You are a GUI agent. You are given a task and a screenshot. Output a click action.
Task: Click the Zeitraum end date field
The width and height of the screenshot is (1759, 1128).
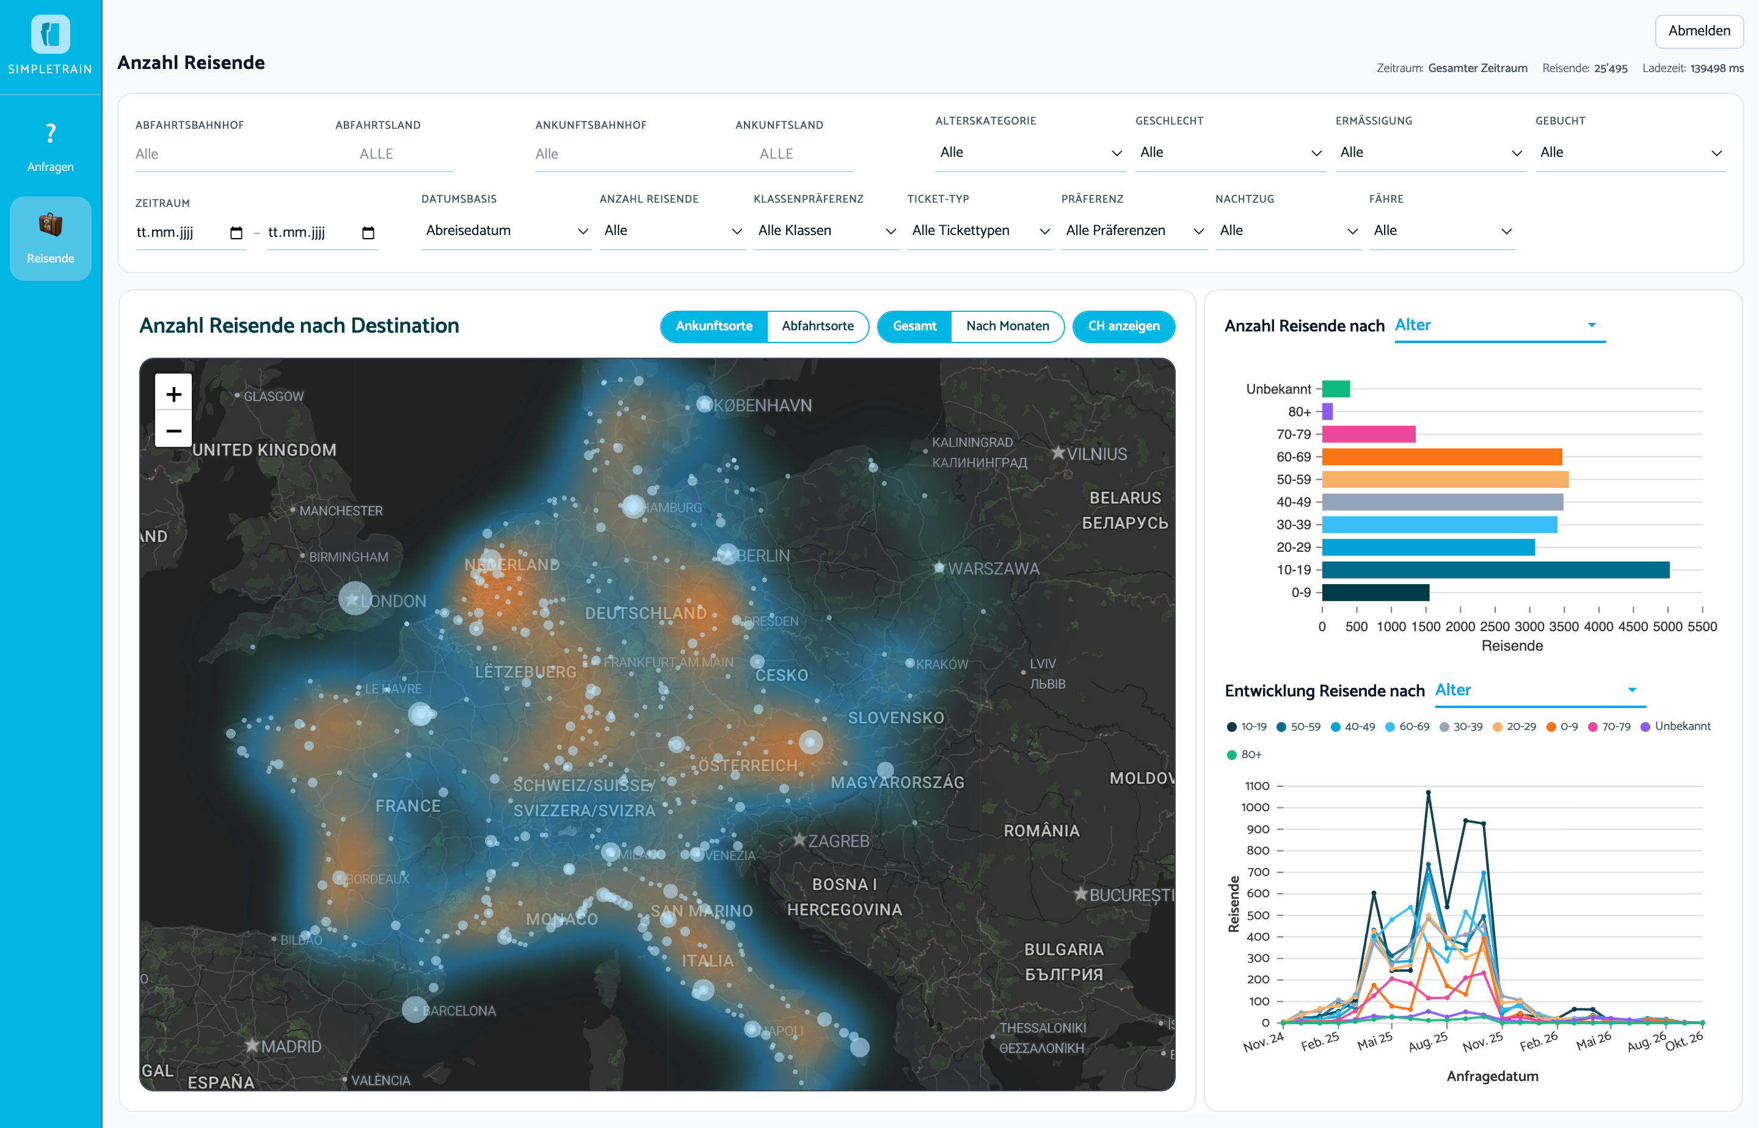322,232
